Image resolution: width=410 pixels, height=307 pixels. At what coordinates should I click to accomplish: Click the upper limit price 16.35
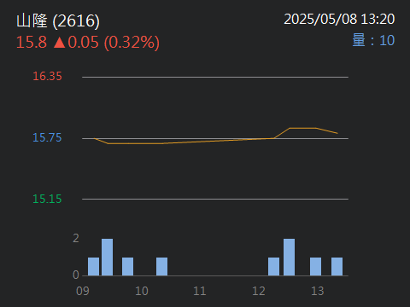coord(47,76)
